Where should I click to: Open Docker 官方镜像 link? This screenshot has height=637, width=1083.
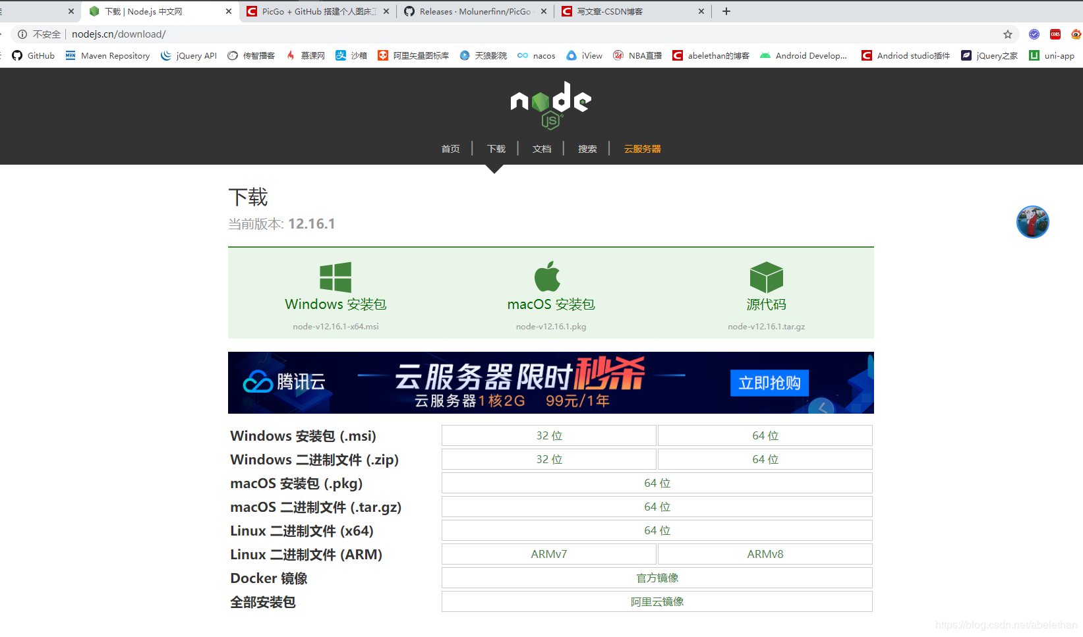click(x=657, y=578)
